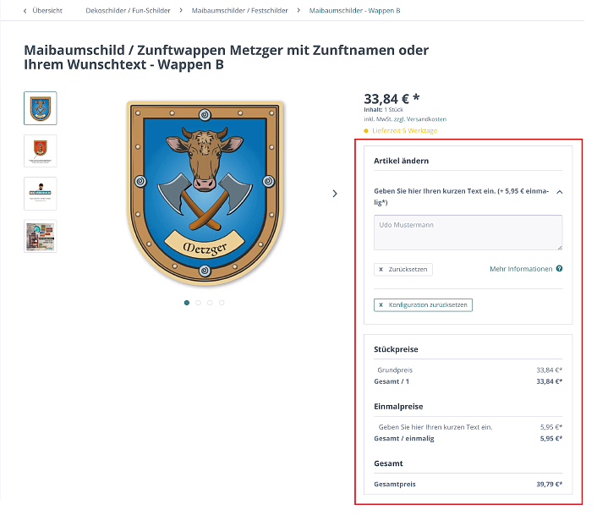Open Maibaumschilder - Wappen B breadcrumb
The image size is (597, 515).
(x=354, y=11)
